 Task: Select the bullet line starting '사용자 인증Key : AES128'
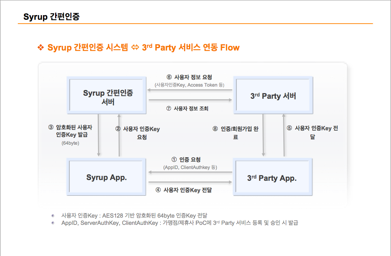(134, 215)
